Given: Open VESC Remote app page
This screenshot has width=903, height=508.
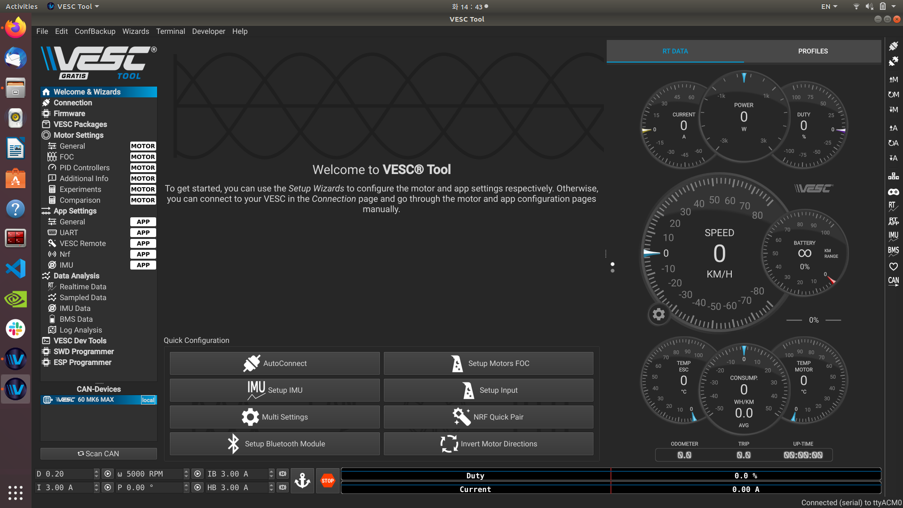Looking at the screenshot, I should [99, 243].
